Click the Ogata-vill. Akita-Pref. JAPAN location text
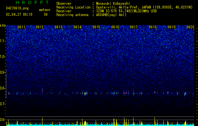Image resolution: width=198 pixels, height=126 pixels. click(x=144, y=7)
